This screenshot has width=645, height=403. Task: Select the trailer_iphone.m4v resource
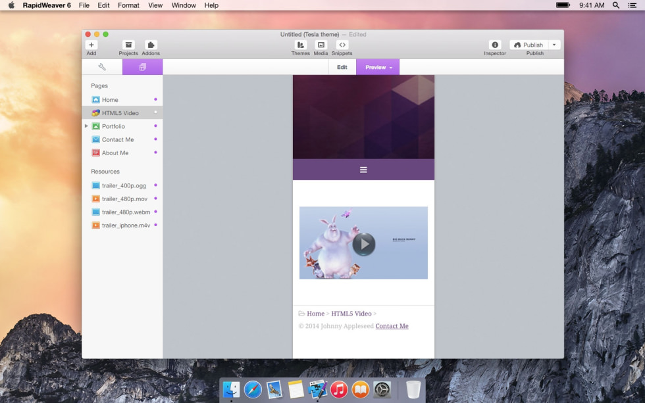click(x=122, y=225)
